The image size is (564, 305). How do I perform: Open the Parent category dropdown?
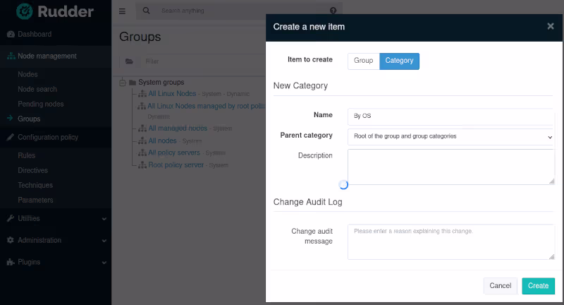[451, 136]
